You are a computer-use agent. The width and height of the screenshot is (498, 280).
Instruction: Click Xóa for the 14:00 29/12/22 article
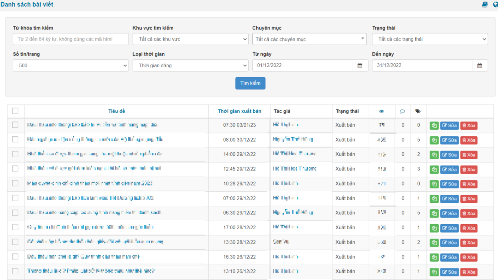(469, 155)
